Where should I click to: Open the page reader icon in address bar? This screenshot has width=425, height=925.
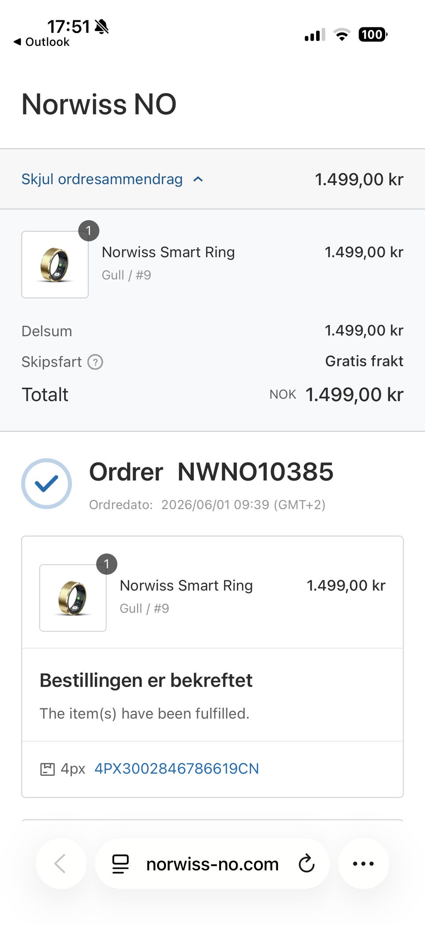click(x=120, y=864)
